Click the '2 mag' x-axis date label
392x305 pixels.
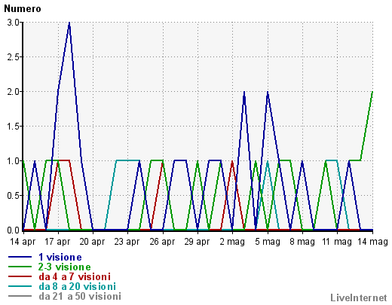click(232, 242)
